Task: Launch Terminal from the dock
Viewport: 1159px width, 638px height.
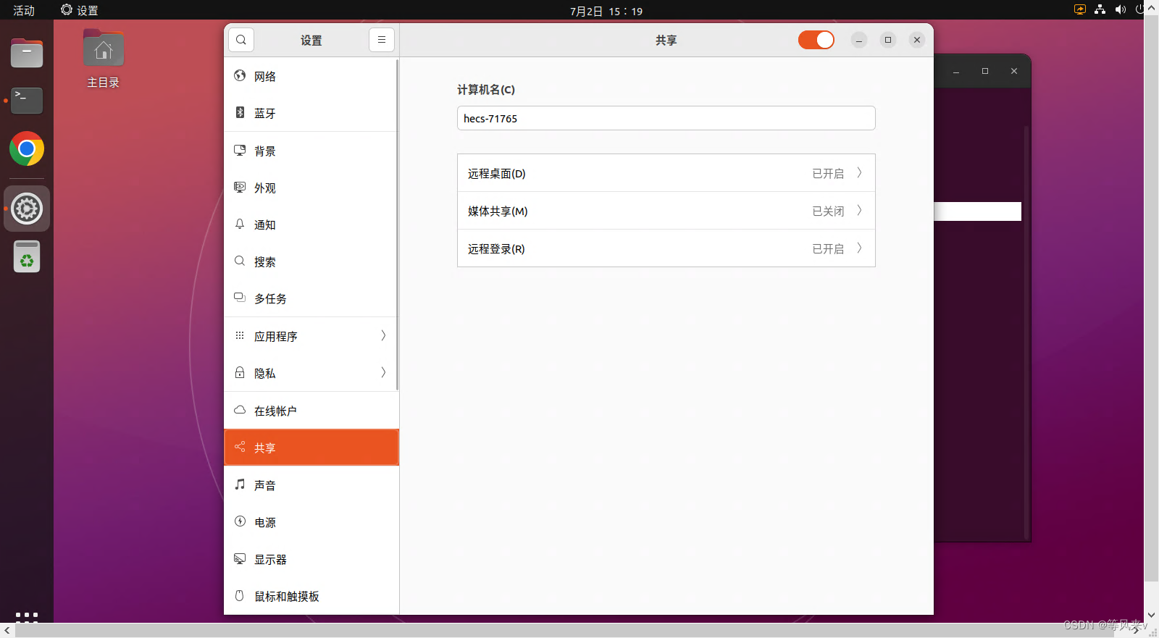Action: (x=27, y=101)
